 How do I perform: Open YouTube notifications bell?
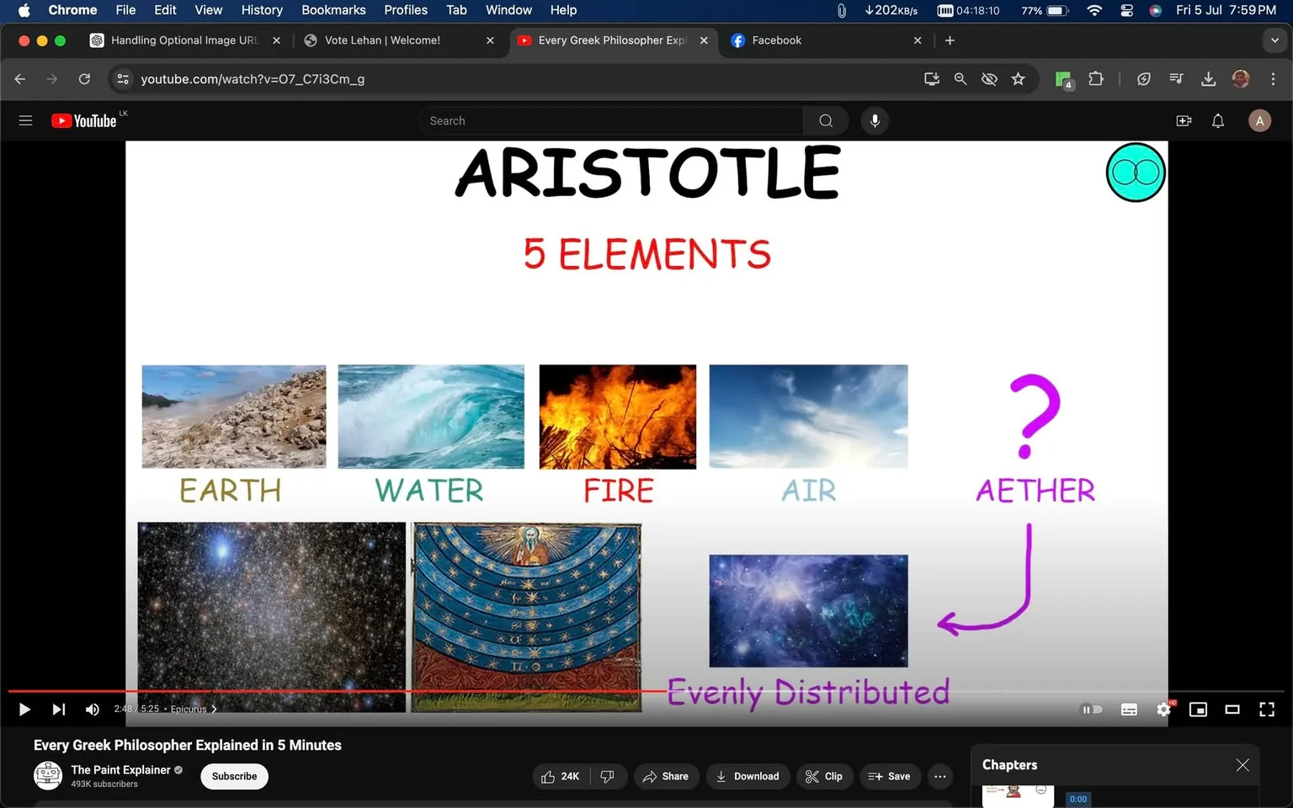(x=1217, y=120)
